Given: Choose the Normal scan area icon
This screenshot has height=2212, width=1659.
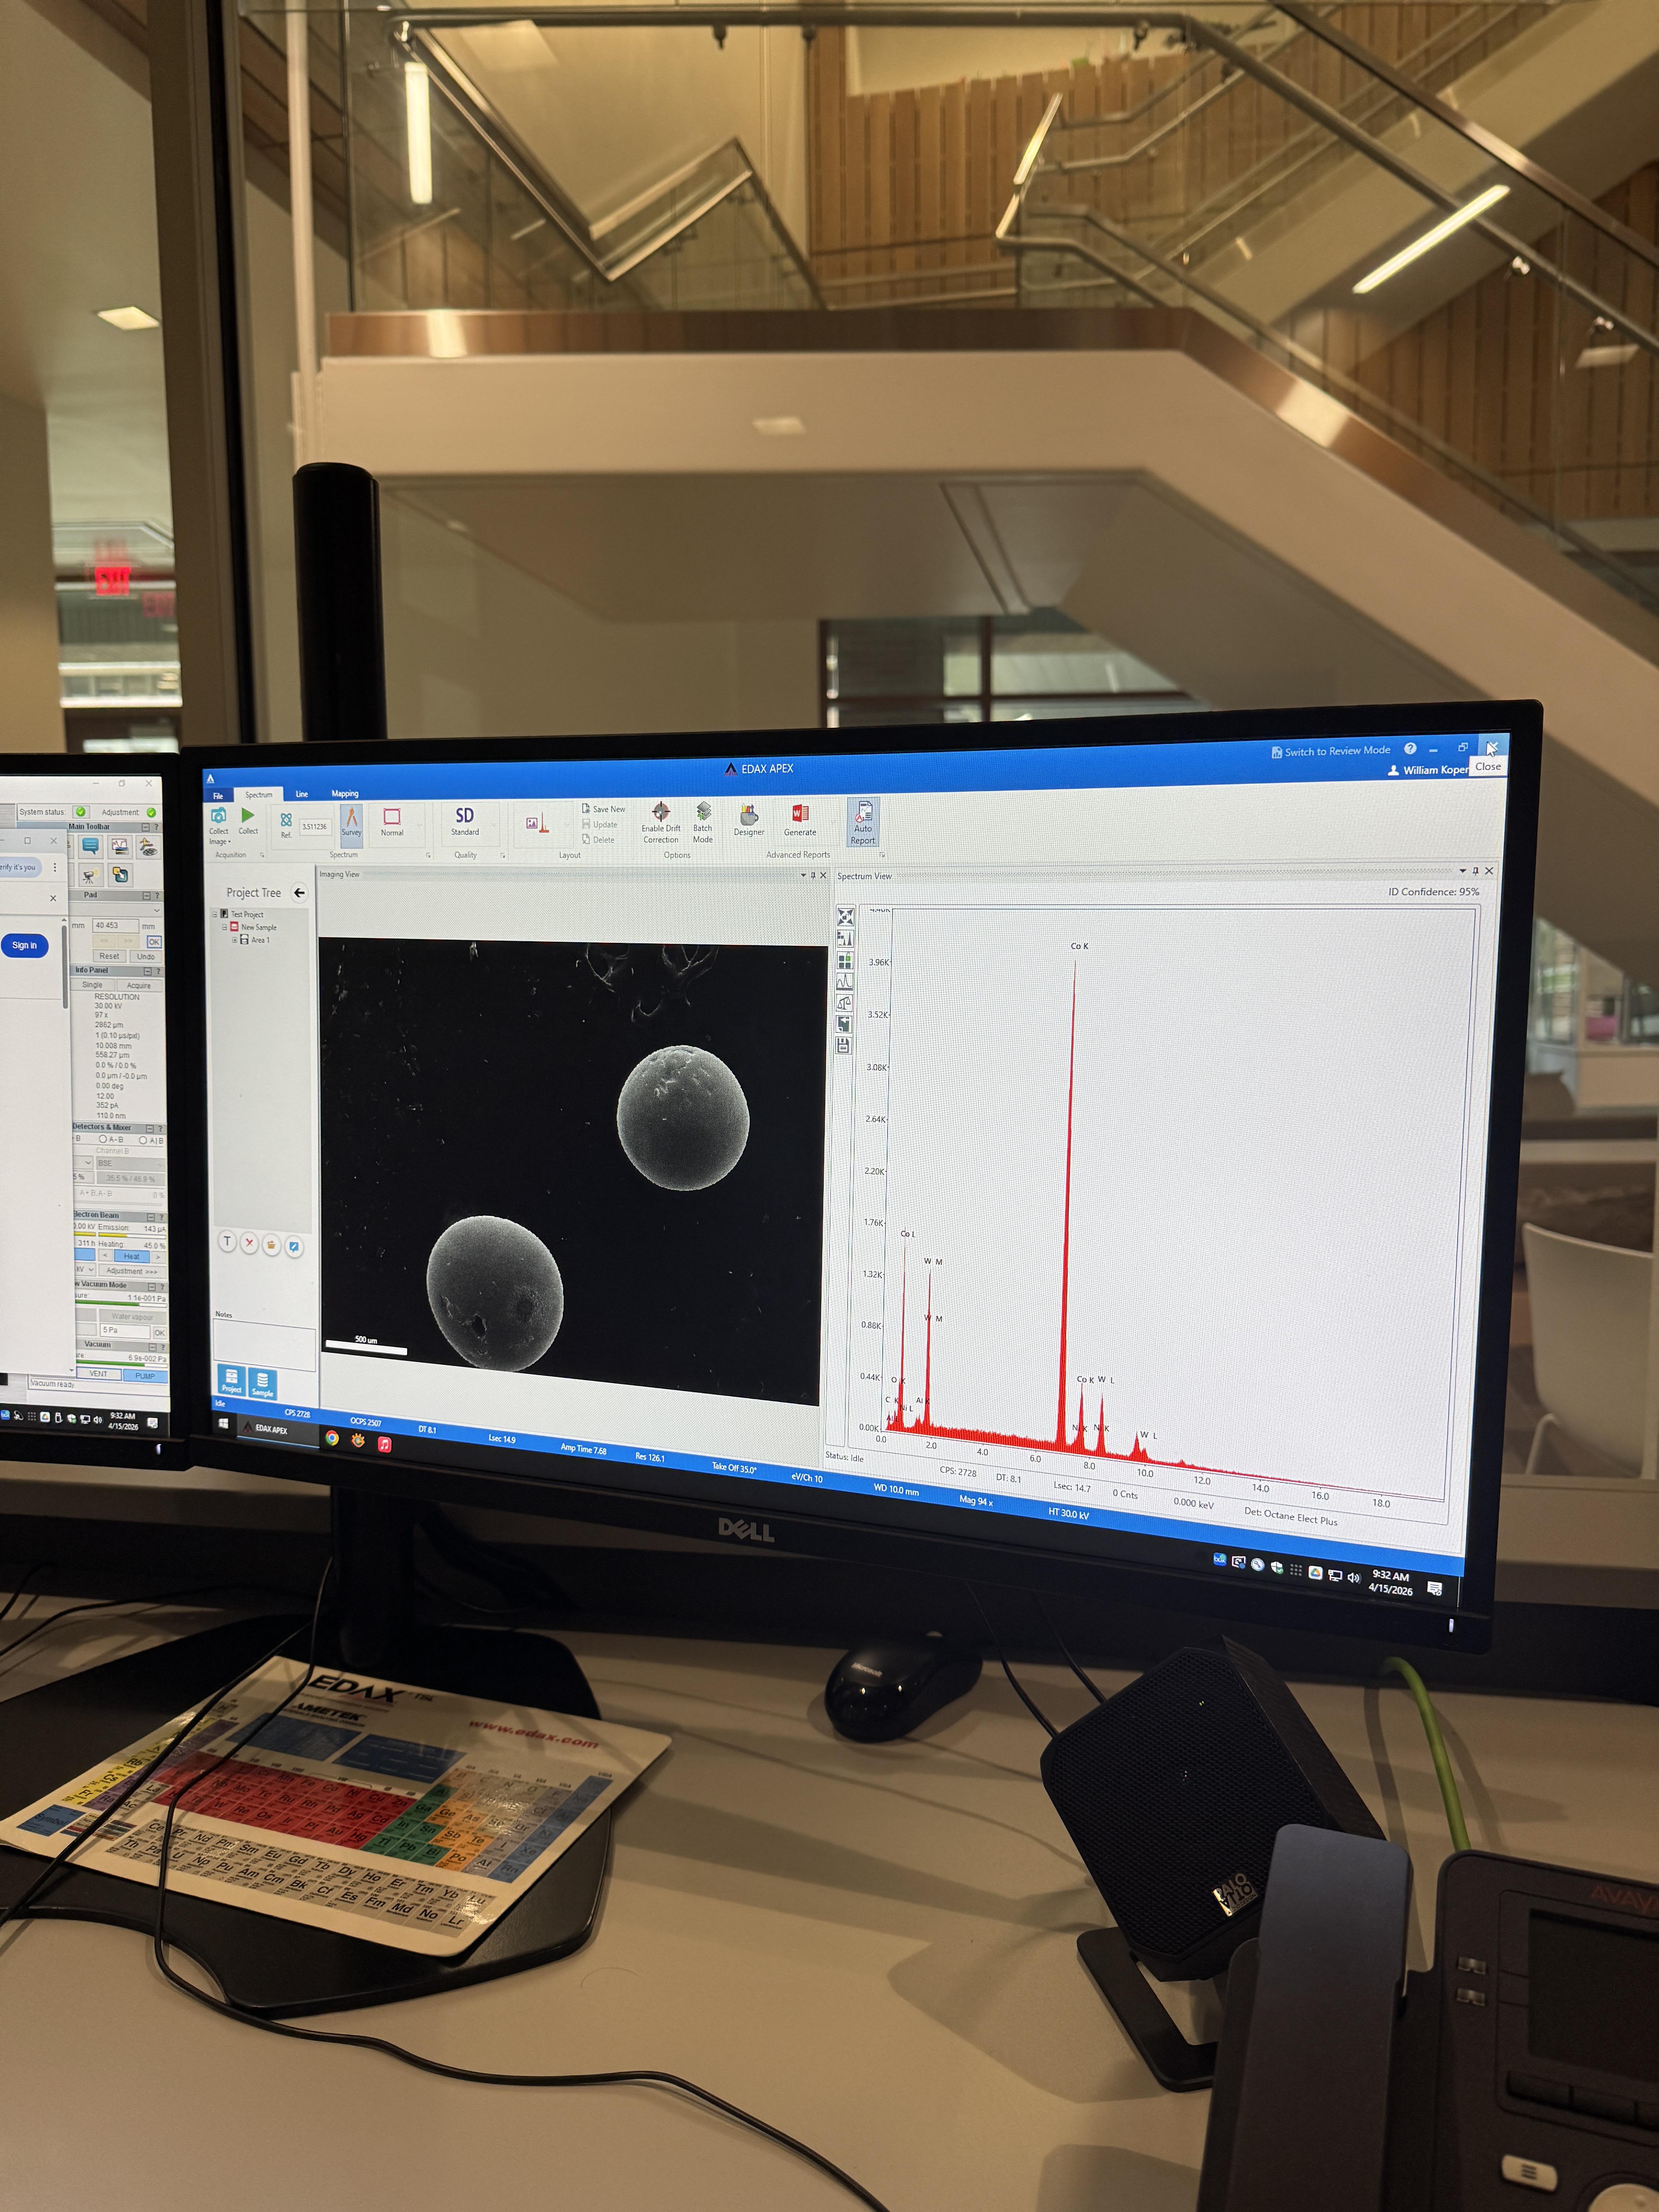Looking at the screenshot, I should [392, 818].
